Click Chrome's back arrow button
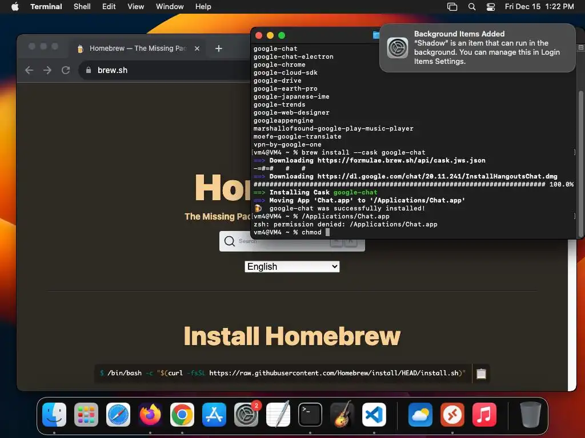Viewport: 585px width, 438px height. [29, 70]
